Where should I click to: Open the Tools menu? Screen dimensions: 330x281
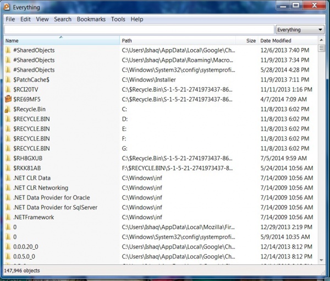(x=118, y=19)
